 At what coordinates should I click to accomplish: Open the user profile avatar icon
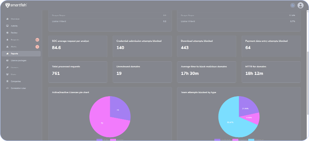(300, 5)
